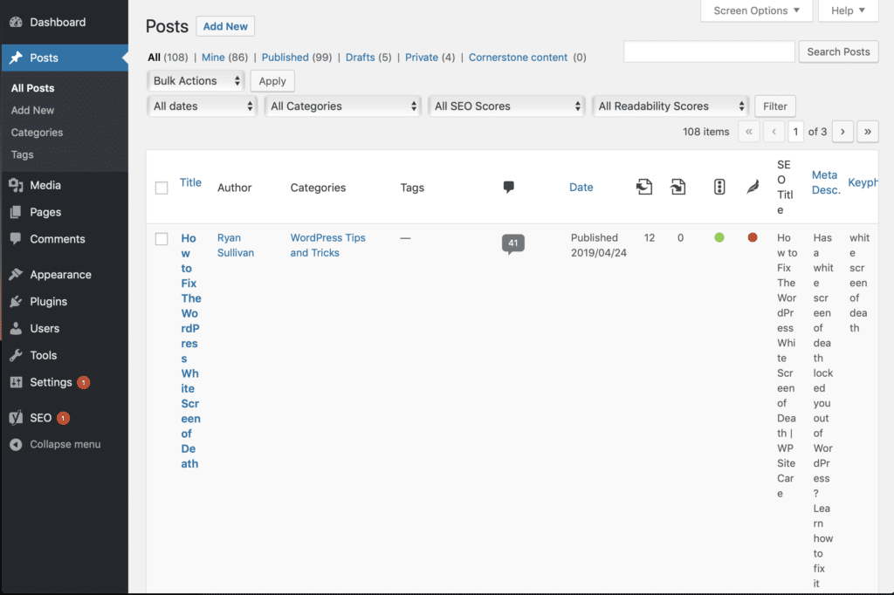This screenshot has height=595, width=894.
Task: Click the Search Posts button
Action: (x=839, y=51)
